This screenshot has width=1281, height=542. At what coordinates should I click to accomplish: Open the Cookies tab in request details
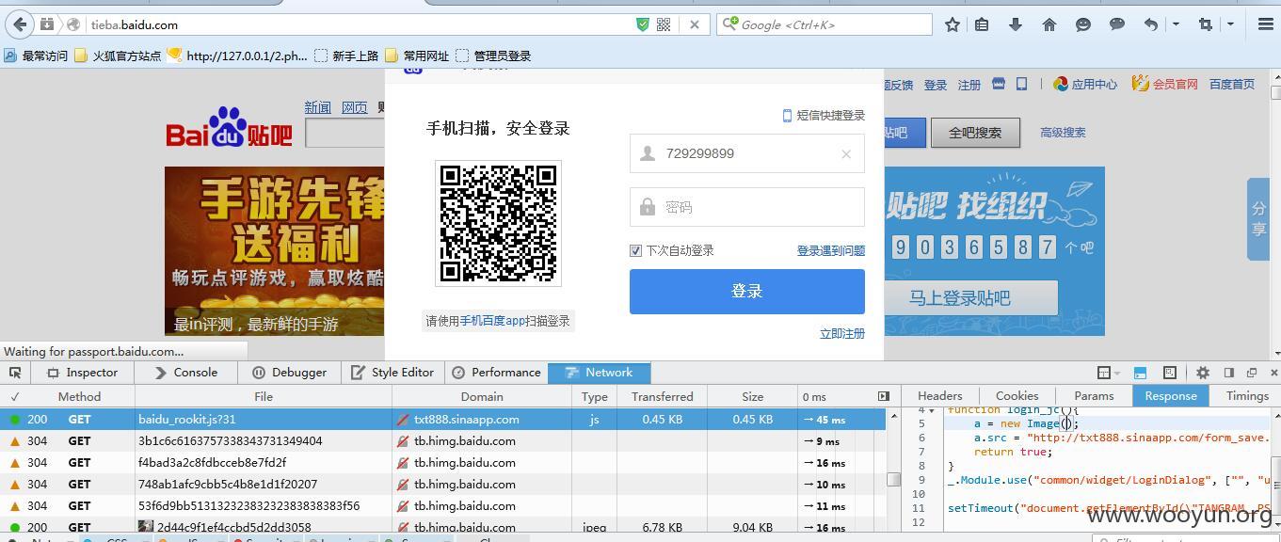1017,396
